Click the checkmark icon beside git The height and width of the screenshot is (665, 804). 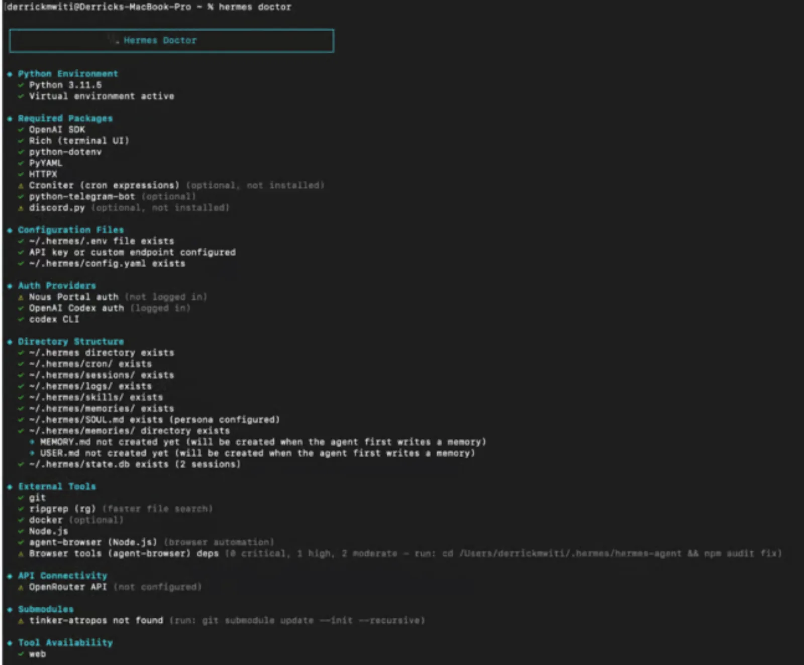[21, 498]
